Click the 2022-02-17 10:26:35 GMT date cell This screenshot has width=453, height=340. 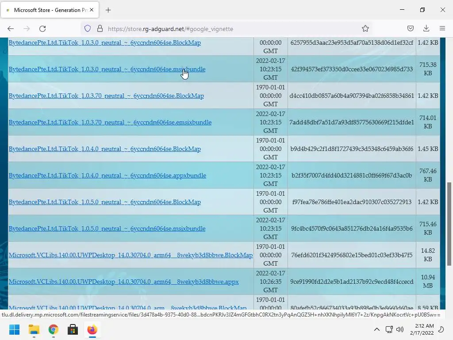[270, 282]
